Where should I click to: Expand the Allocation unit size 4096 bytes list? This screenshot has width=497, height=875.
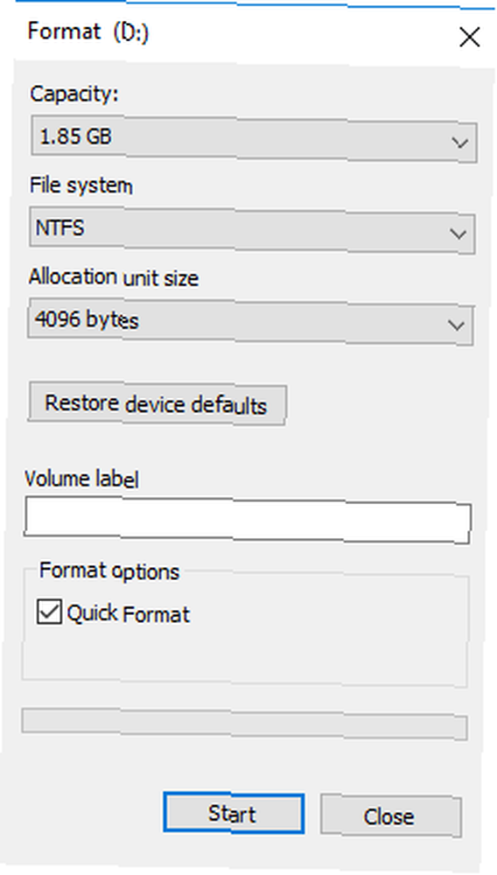tap(250, 323)
